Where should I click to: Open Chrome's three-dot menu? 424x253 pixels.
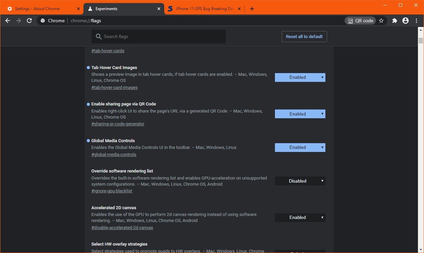[x=417, y=21]
